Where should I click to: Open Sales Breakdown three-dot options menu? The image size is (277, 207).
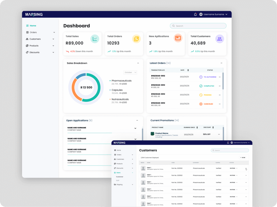point(138,63)
